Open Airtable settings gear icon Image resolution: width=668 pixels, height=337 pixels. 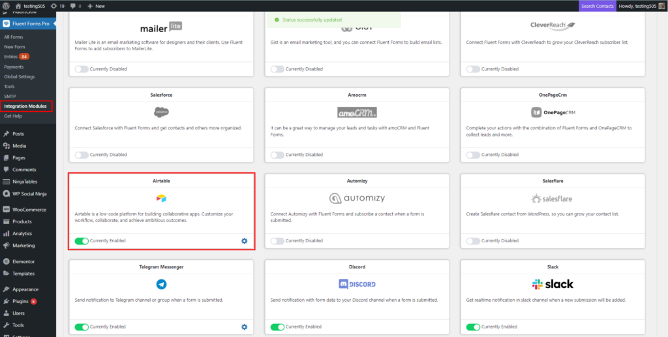tap(244, 240)
